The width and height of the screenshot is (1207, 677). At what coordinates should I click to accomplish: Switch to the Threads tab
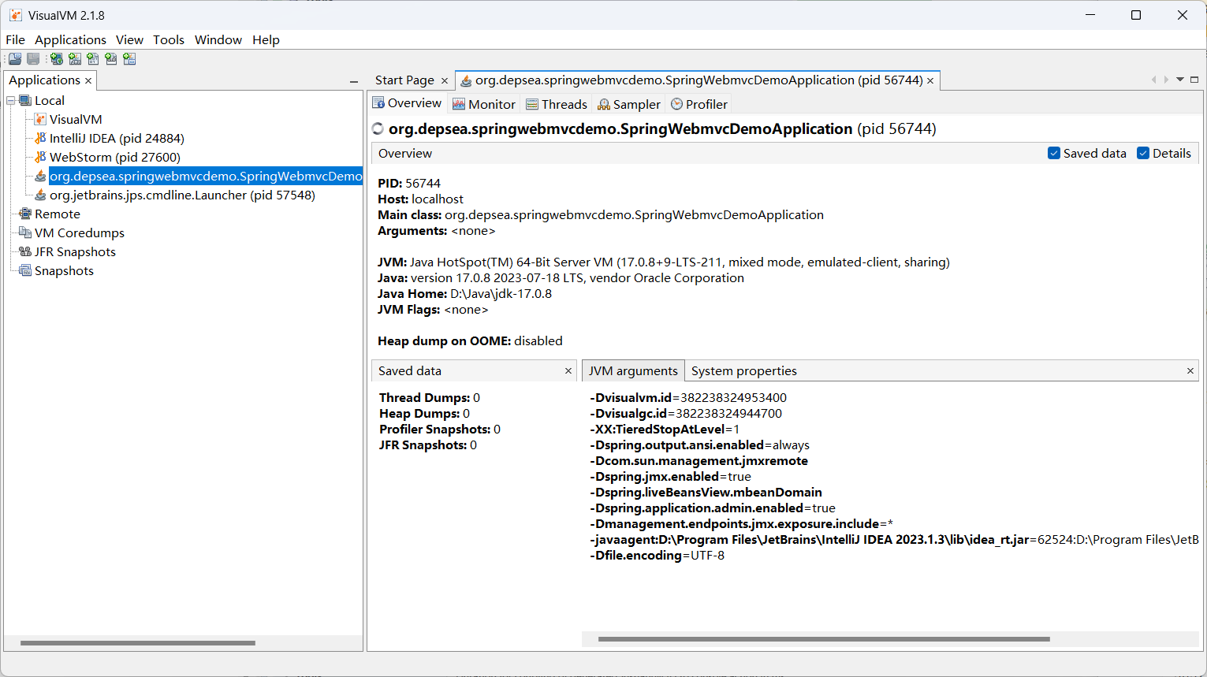(x=557, y=105)
